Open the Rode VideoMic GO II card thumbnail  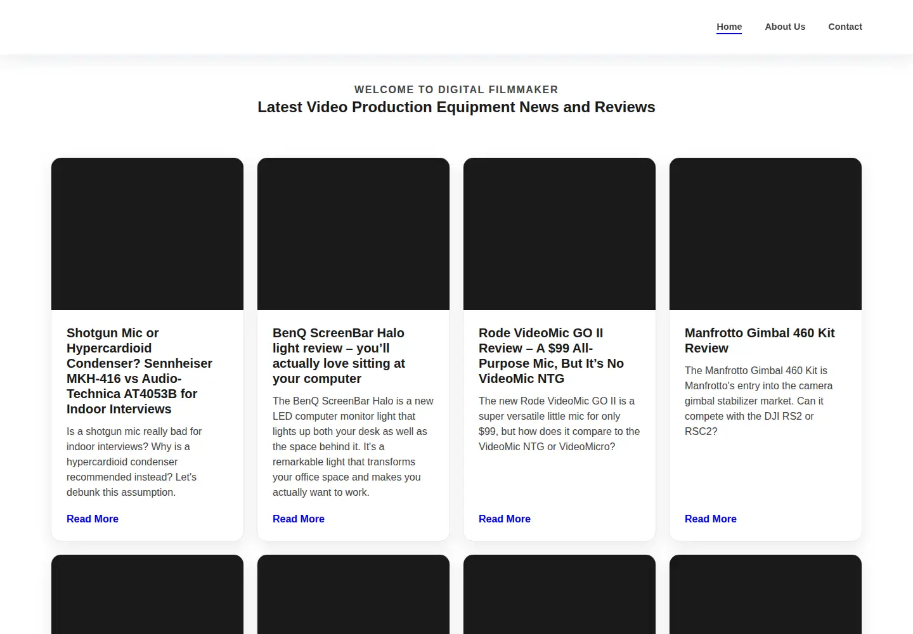coord(559,234)
